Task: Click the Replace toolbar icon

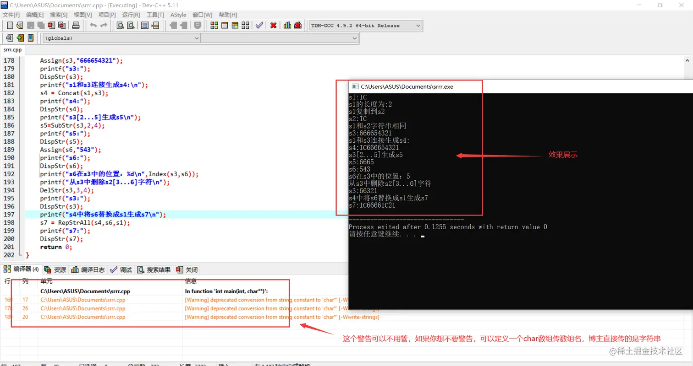Action: click(131, 26)
